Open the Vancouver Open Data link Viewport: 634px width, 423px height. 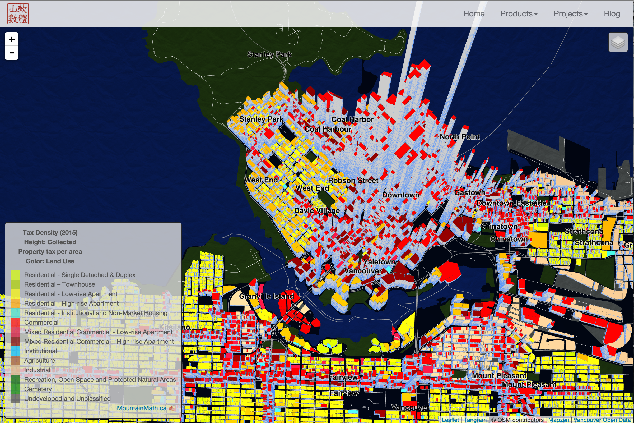click(602, 420)
